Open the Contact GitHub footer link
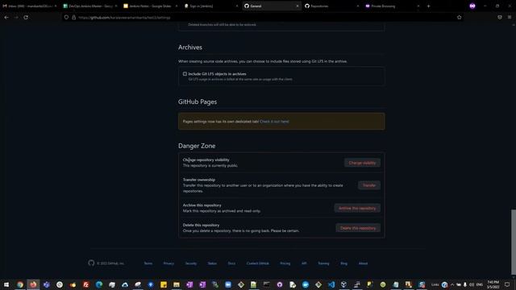The height and width of the screenshot is (290, 516). coord(258,263)
